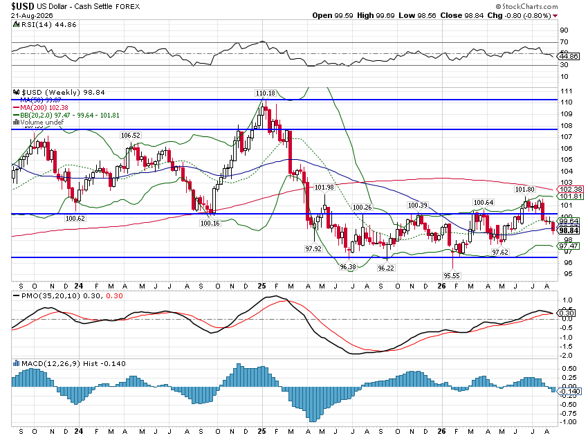Click the 'RSI(14) 44.86' label
588x438 pixels.
pyautogui.click(x=48, y=25)
